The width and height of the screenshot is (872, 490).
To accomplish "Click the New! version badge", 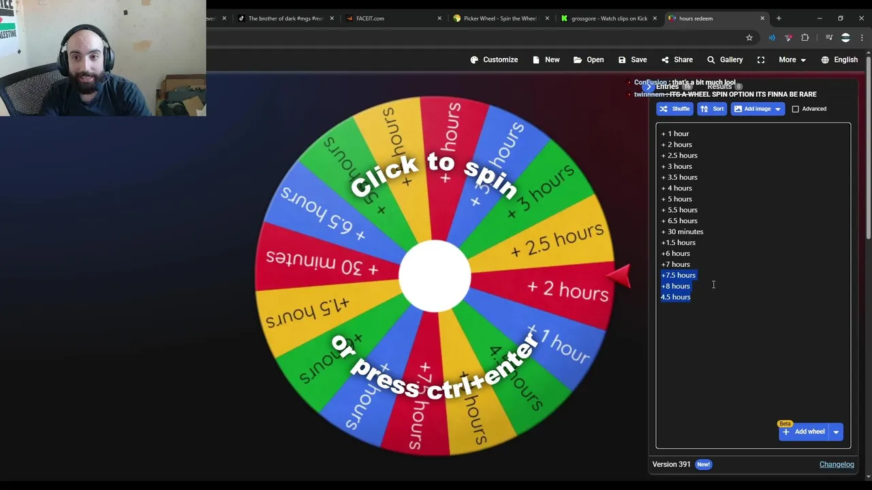I will [x=703, y=464].
